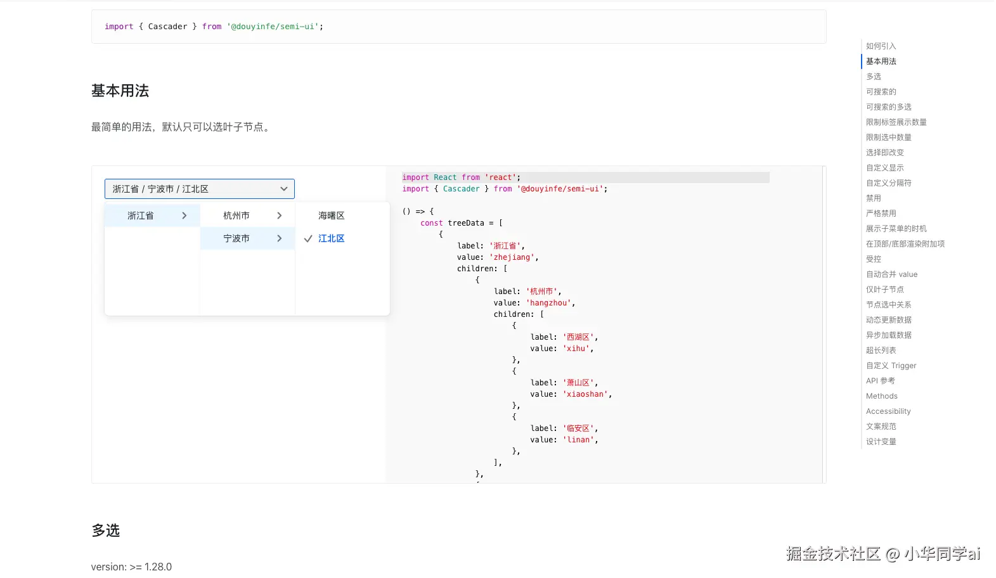Select 杭州市 in the city column

pos(236,216)
